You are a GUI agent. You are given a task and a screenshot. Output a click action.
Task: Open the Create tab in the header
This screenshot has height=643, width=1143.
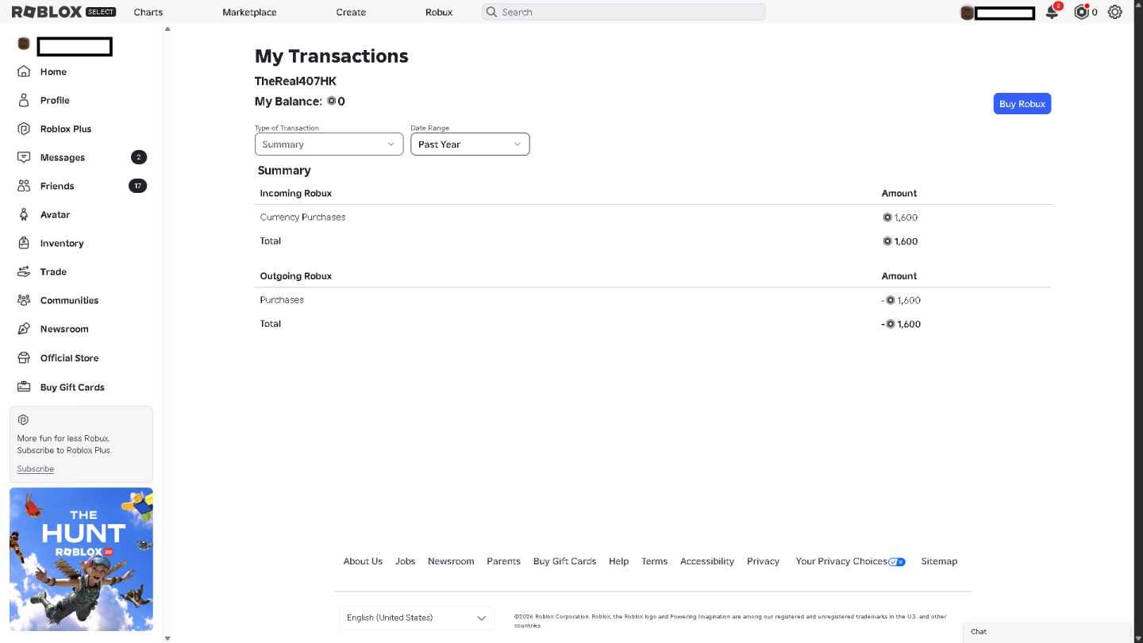pyautogui.click(x=351, y=12)
